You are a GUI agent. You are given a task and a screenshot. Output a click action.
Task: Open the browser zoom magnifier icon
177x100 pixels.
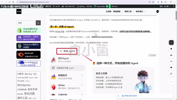coord(150,2)
